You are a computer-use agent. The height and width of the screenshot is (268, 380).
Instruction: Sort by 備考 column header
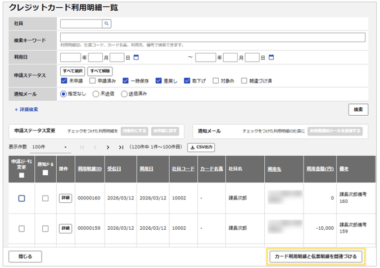tap(343, 169)
